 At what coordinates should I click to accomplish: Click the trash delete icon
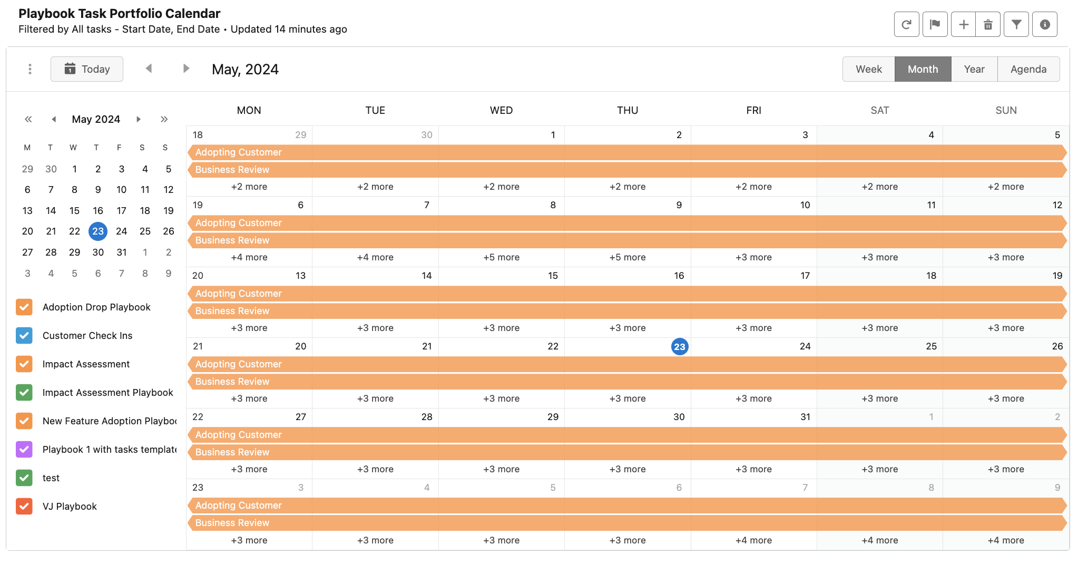pos(988,24)
